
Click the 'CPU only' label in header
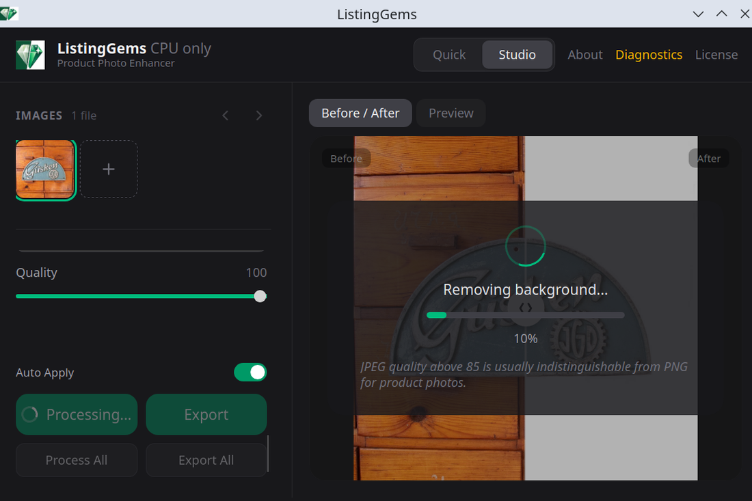(x=180, y=49)
